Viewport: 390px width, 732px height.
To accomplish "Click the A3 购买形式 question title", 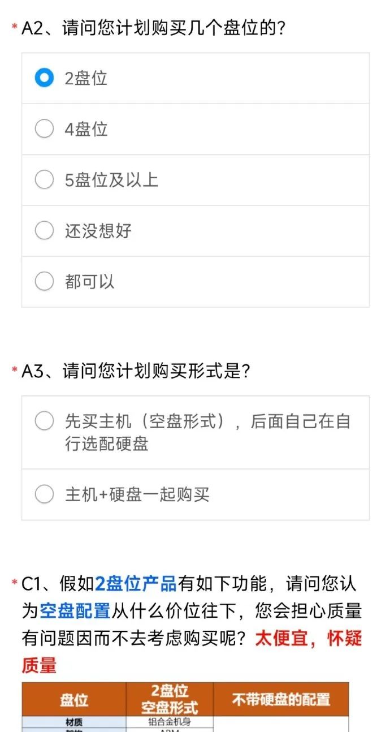I will (136, 371).
